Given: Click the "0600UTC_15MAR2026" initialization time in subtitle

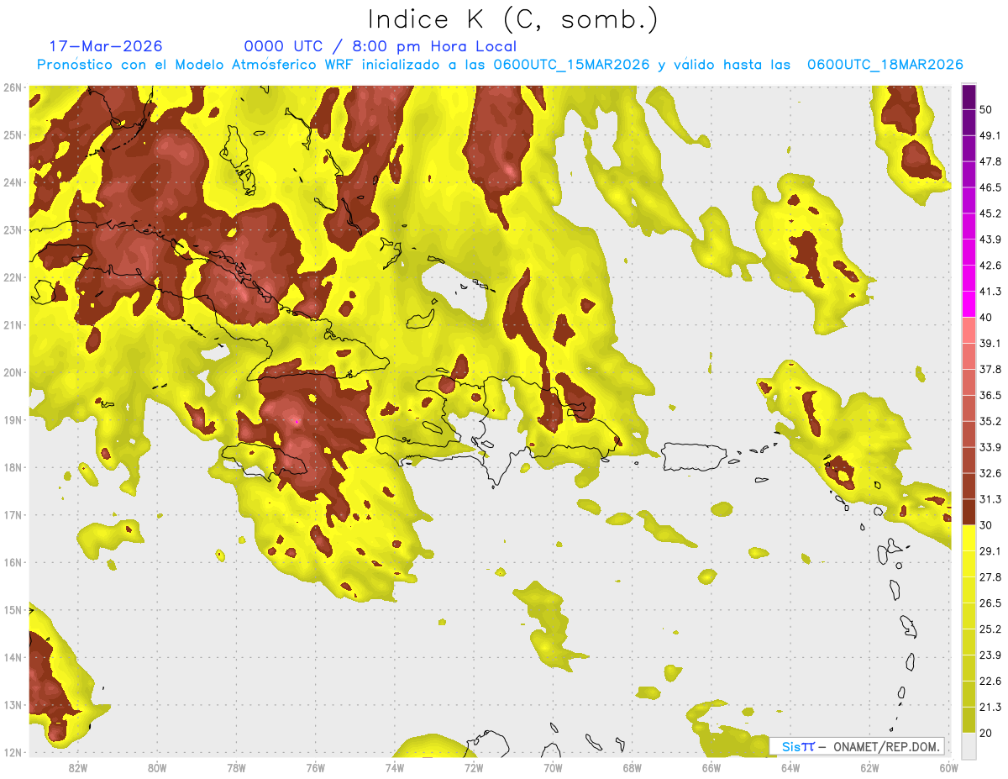Looking at the screenshot, I should [571, 65].
